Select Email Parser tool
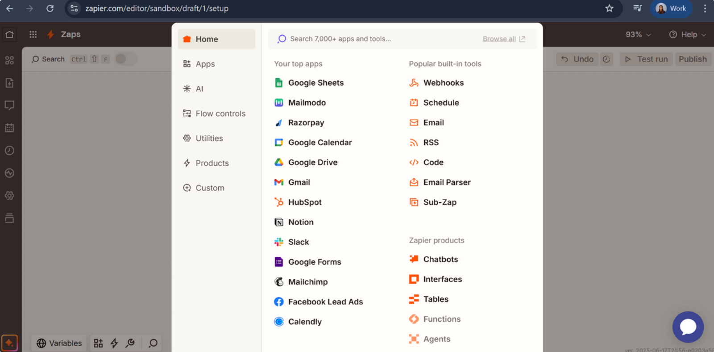 coord(440,182)
